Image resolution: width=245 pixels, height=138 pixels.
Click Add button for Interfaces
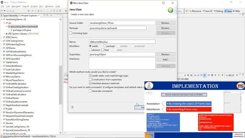tap(166, 59)
